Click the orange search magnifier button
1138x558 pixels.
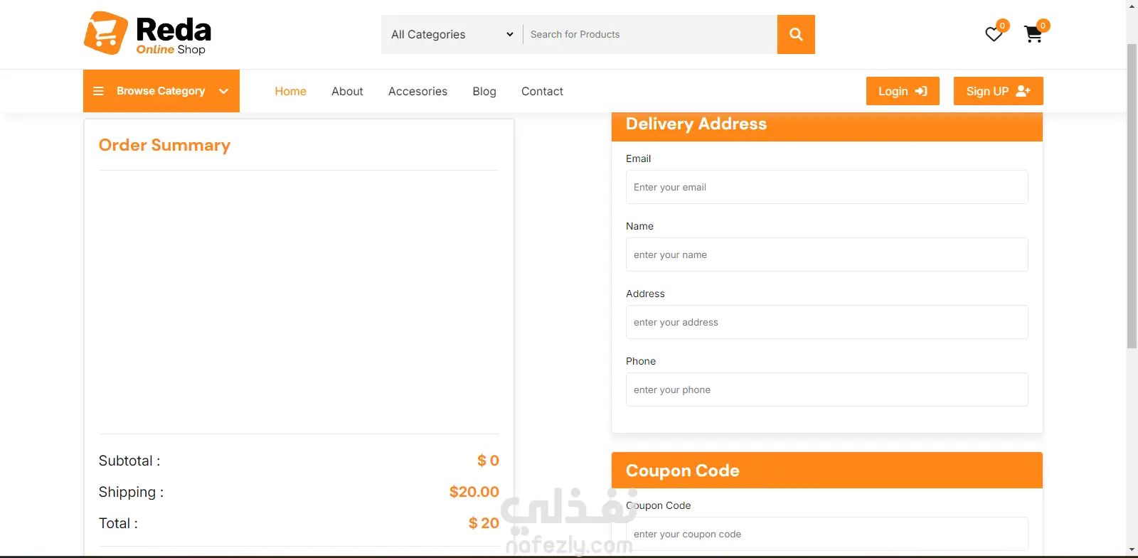click(796, 34)
